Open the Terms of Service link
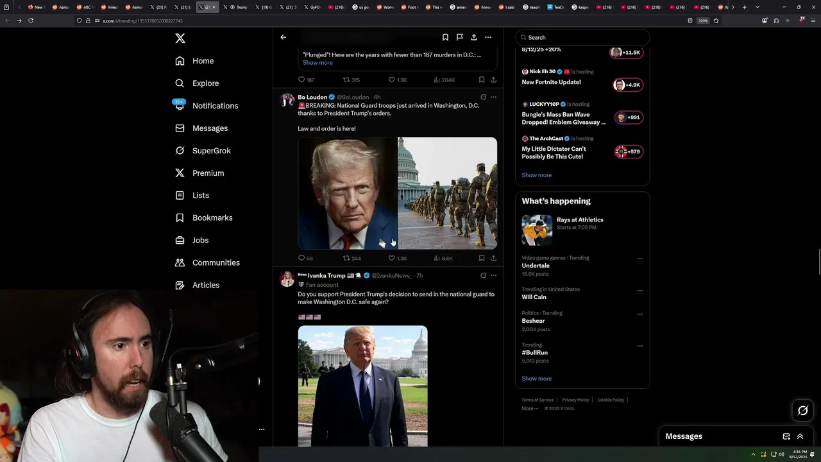821x462 pixels. (x=537, y=400)
